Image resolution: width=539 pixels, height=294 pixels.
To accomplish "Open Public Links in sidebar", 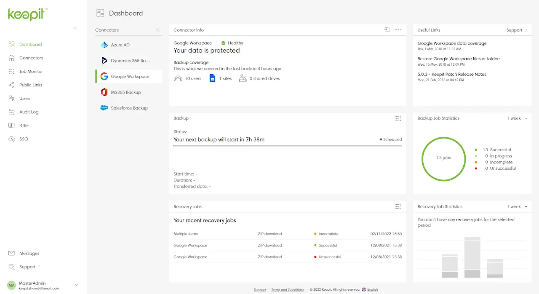I will 31,85.
